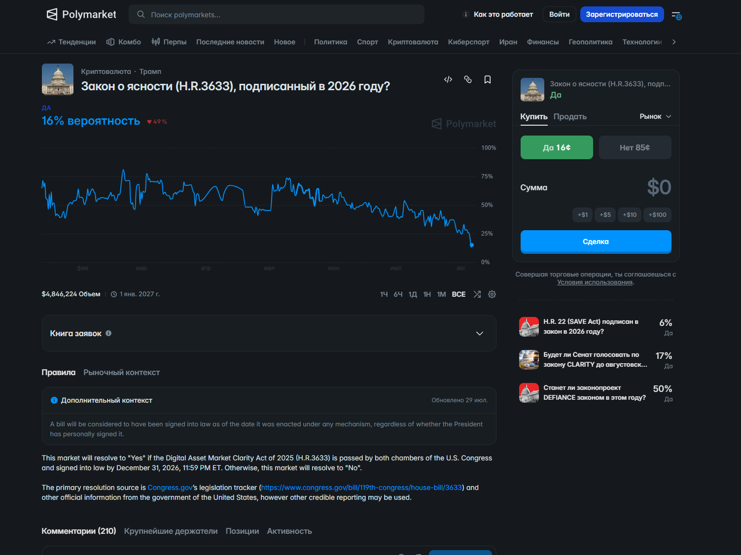The height and width of the screenshot is (555, 741).
Task: Open the Рынок order type dropdown
Action: coord(655,117)
